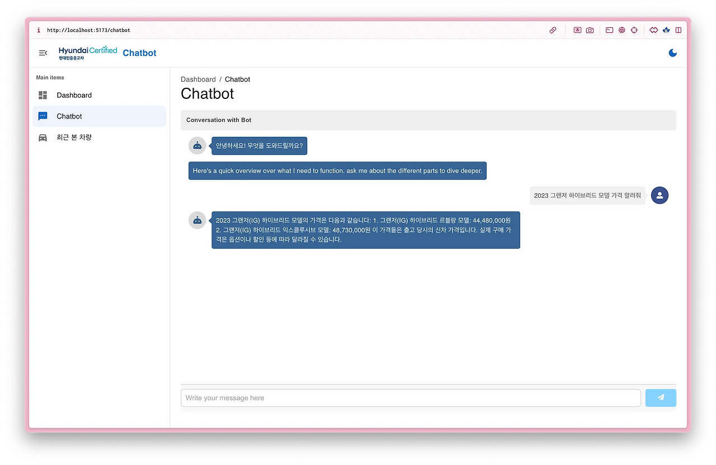Click the globe network icon in the toolbar
Screen dimensions: 716x465
(621, 30)
